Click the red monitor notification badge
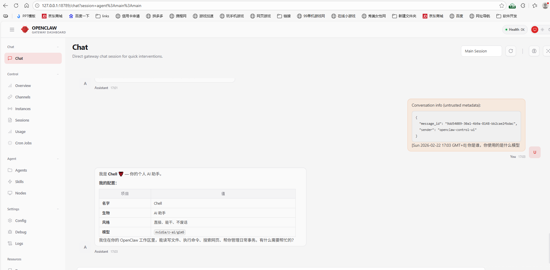 coord(535,29)
